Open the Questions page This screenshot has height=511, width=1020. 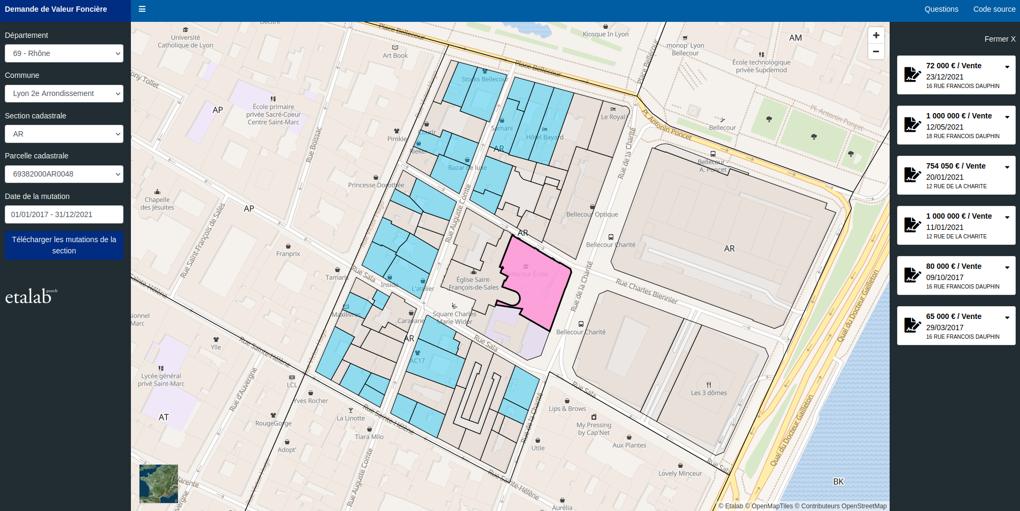tap(941, 9)
